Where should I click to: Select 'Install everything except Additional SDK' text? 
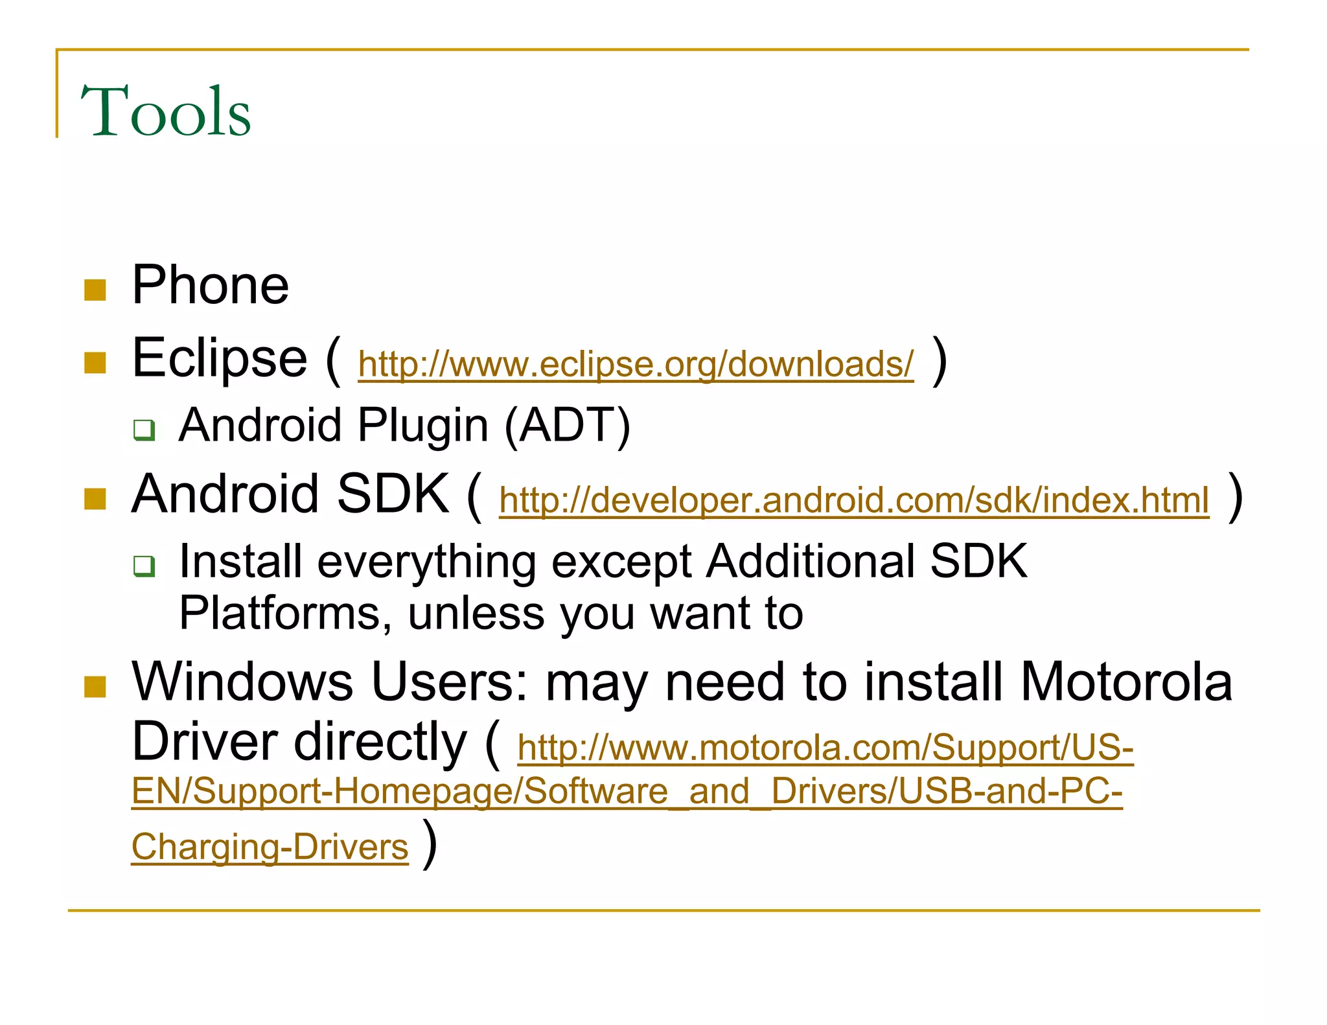[x=603, y=562]
